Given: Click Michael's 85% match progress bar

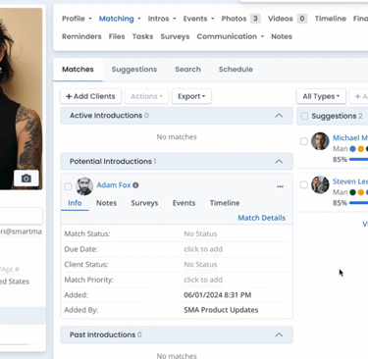Looking at the screenshot, I should coord(358,160).
